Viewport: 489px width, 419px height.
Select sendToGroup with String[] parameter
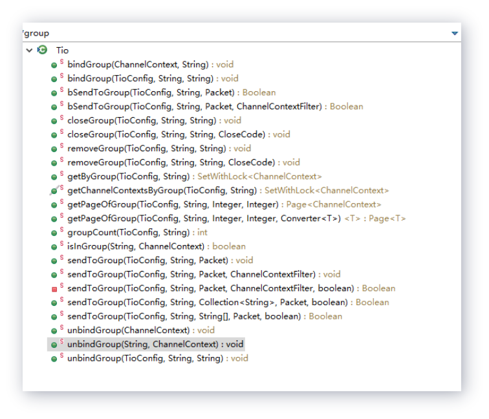click(x=204, y=316)
